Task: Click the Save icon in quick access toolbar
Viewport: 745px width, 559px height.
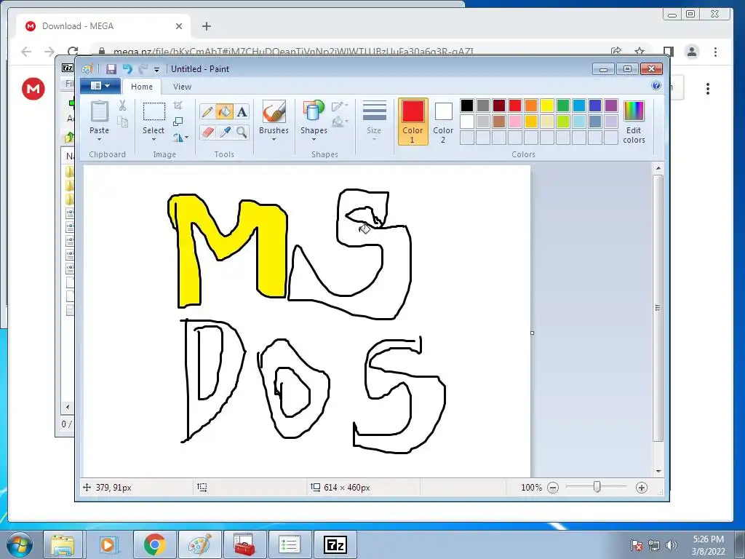Action: [111, 69]
